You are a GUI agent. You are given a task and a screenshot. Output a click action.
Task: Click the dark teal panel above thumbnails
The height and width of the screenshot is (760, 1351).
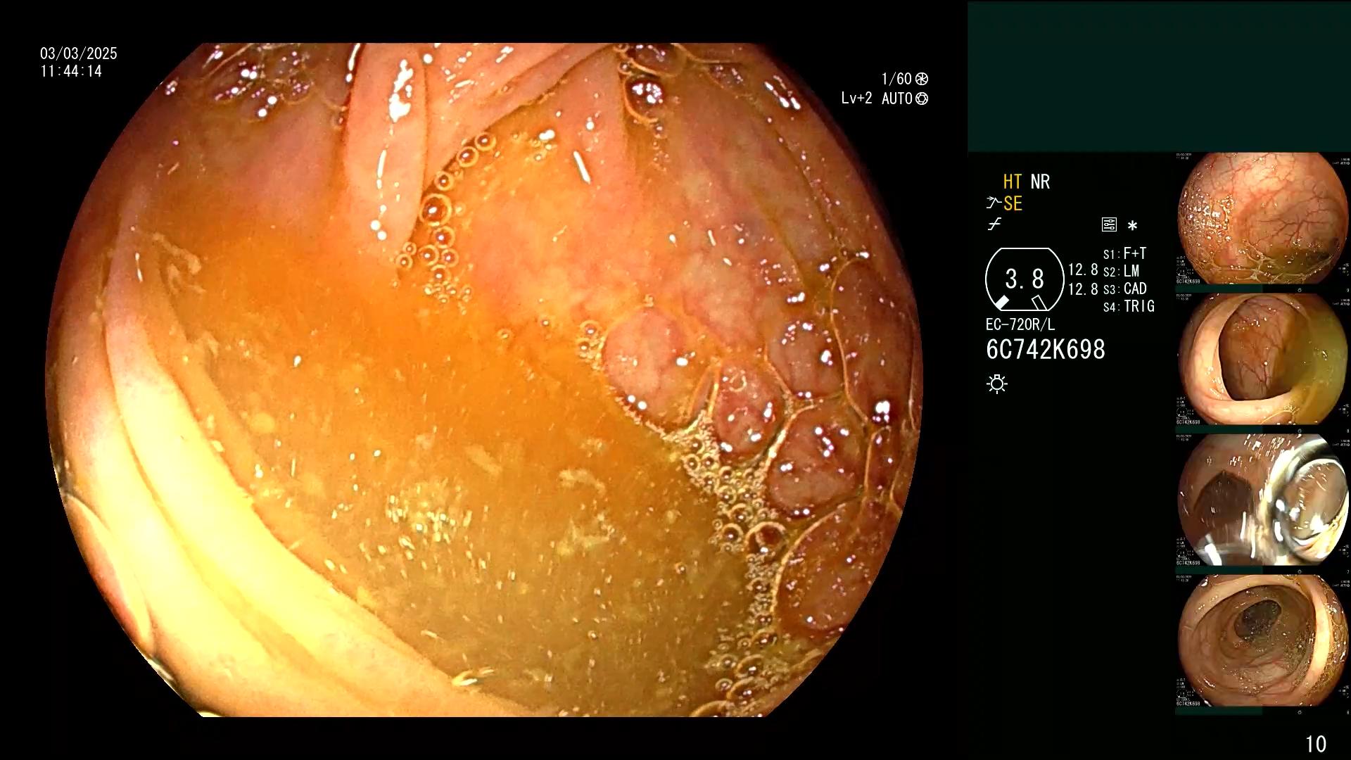click(x=1159, y=76)
